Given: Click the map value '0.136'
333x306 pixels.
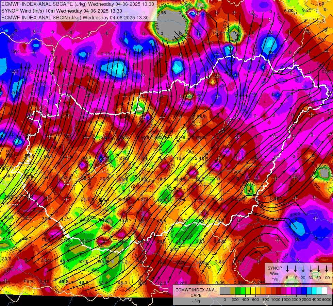Looking at the screenshot, I should tap(107, 54).
